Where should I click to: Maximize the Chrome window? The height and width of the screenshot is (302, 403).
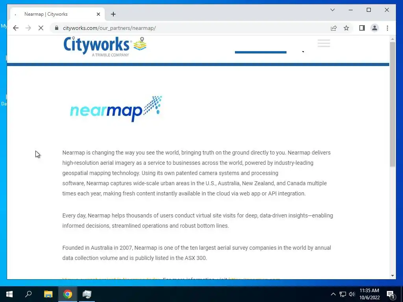point(368,10)
